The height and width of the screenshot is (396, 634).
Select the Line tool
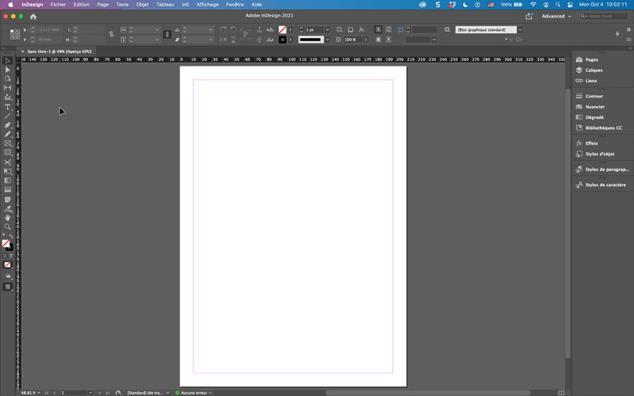[8, 116]
